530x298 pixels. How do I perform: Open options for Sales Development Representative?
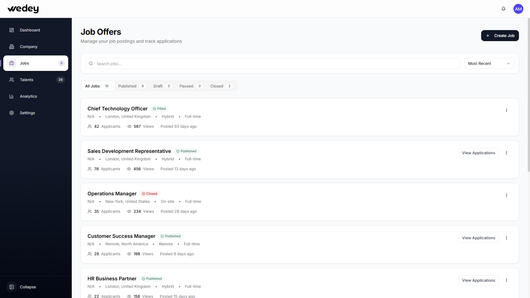[x=506, y=153]
